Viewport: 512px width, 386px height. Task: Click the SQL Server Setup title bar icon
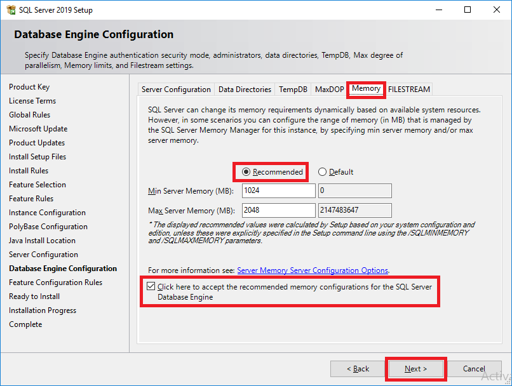(11, 10)
